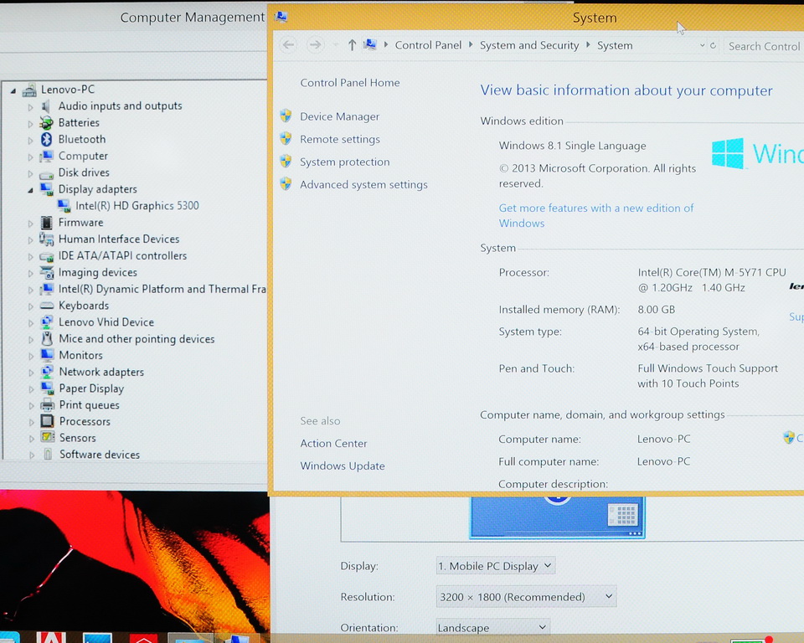This screenshot has width=804, height=643.
Task: Open Remote settings
Action: [340, 139]
